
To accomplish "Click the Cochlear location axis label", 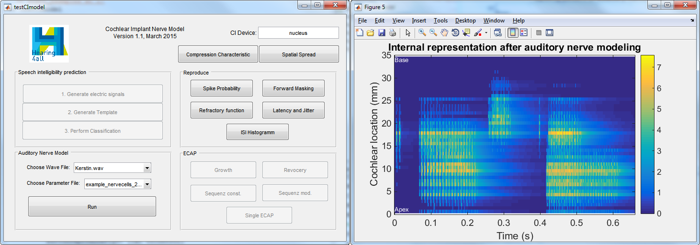I will (x=375, y=135).
